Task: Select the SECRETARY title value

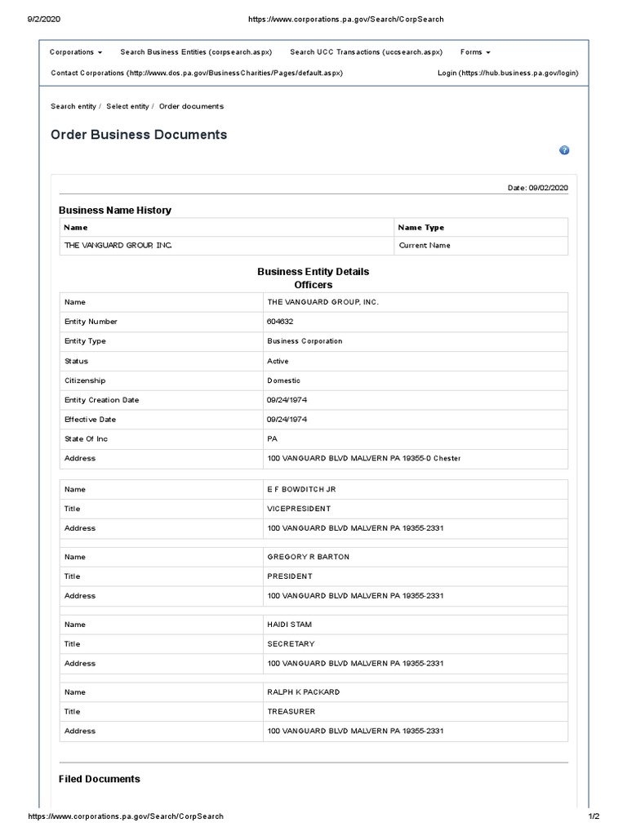Action: (291, 645)
